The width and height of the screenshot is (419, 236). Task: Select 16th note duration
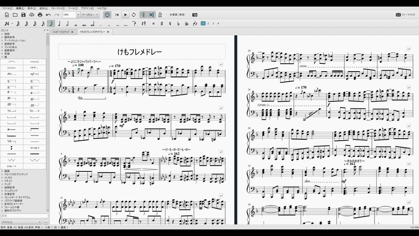click(x=43, y=24)
